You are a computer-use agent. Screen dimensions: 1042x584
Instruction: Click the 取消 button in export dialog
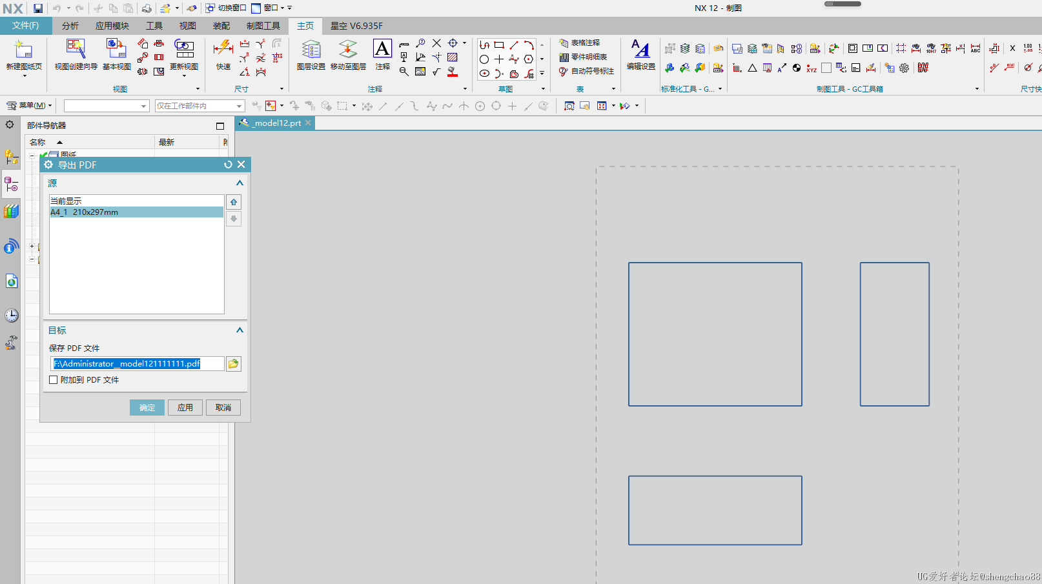223,407
